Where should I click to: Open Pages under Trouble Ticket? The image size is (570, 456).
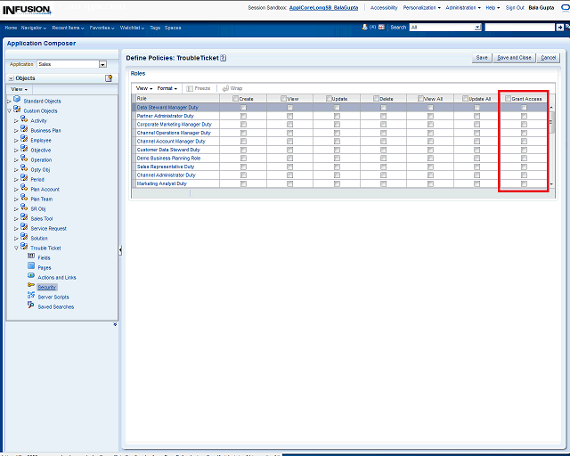point(44,267)
